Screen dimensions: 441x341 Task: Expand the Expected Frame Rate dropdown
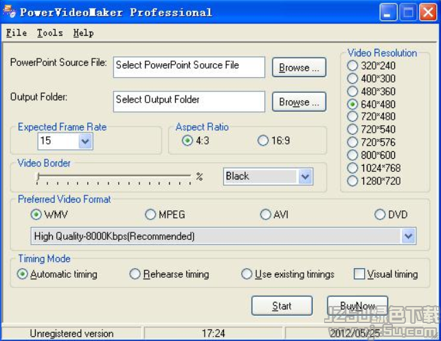(85, 141)
